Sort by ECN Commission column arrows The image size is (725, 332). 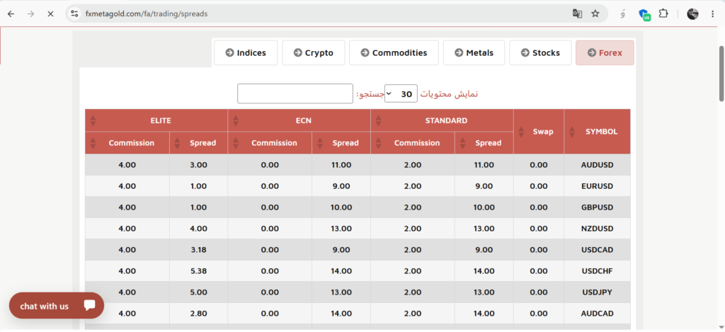236,143
